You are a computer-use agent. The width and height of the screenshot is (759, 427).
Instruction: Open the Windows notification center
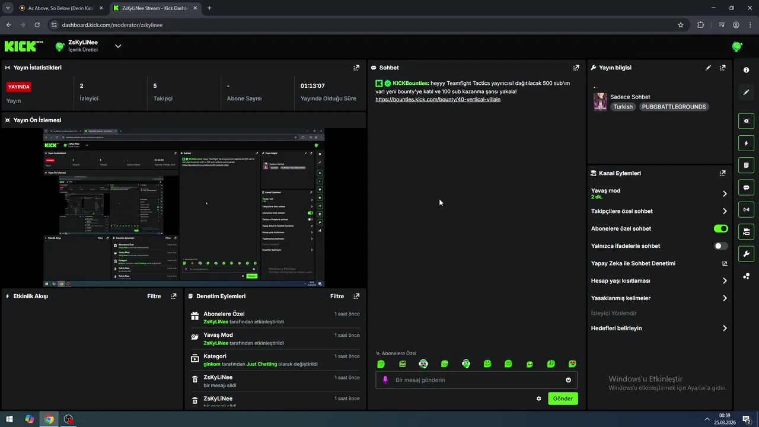747,419
